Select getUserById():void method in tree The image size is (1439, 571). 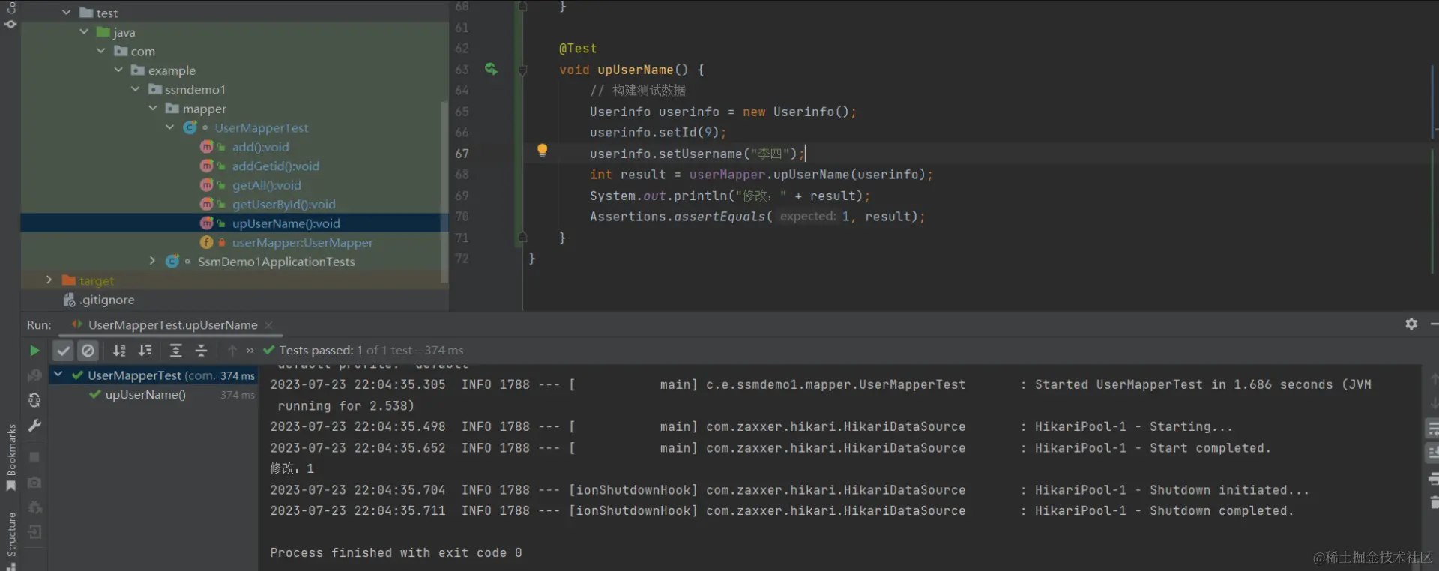pyautogui.click(x=284, y=205)
